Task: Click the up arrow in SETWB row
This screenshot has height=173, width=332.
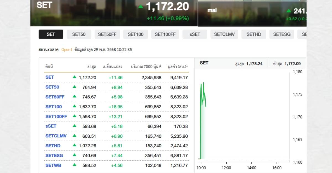Action: pyautogui.click(x=74, y=165)
